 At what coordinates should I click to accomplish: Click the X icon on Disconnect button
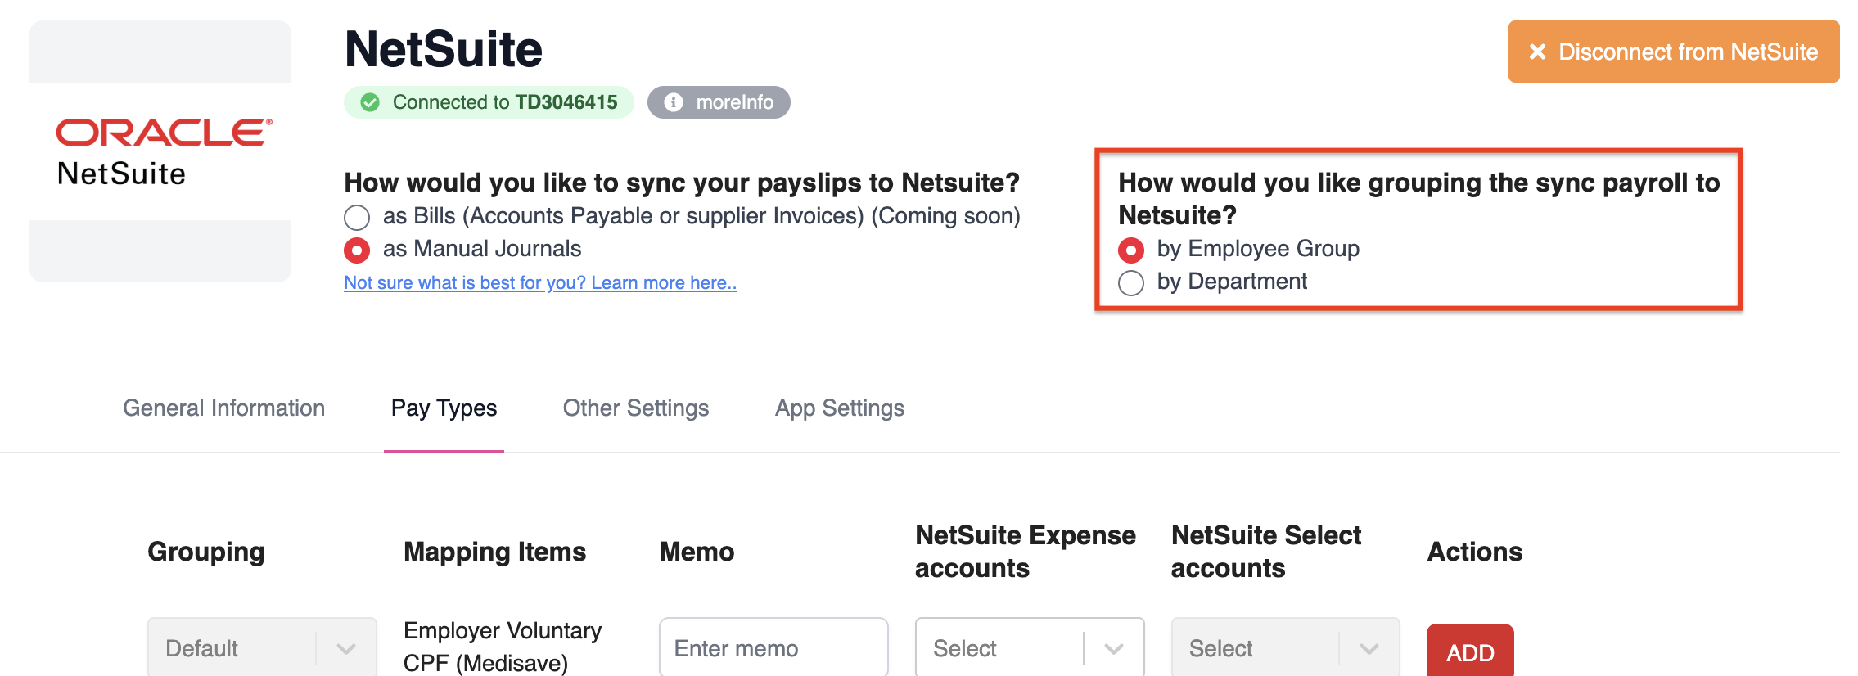[1537, 52]
